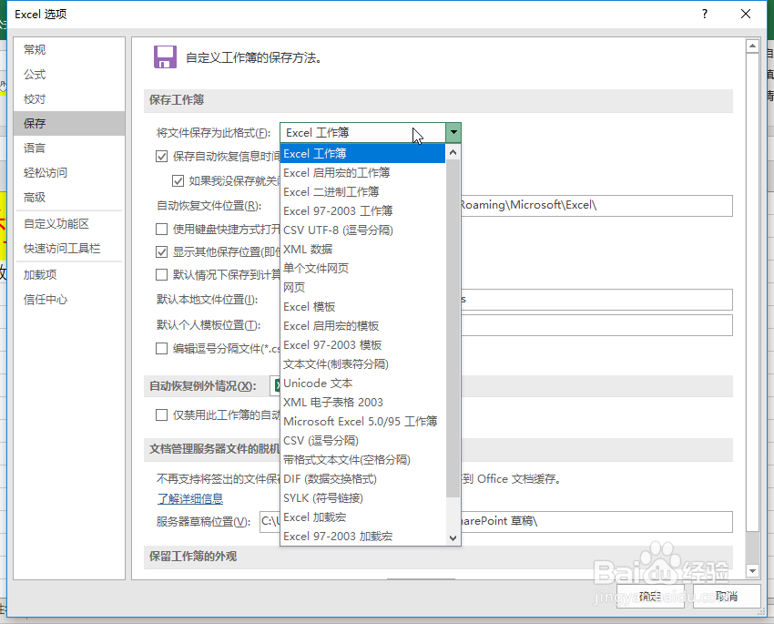The height and width of the screenshot is (624, 774).
Task: Close the Excel 选项 dialog
Action: (746, 14)
